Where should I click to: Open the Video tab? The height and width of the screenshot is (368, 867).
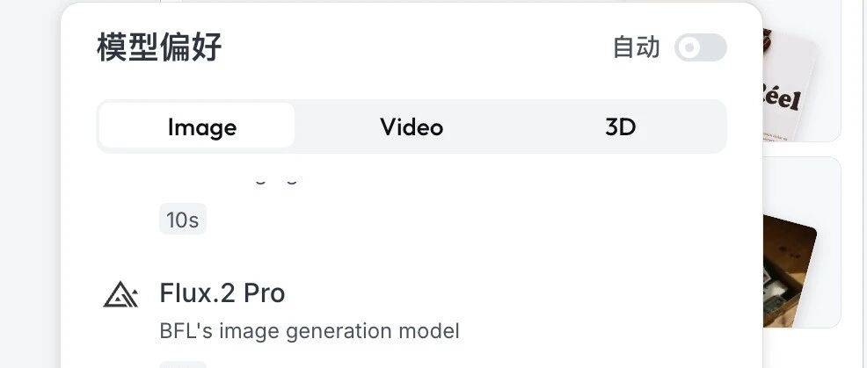412,126
